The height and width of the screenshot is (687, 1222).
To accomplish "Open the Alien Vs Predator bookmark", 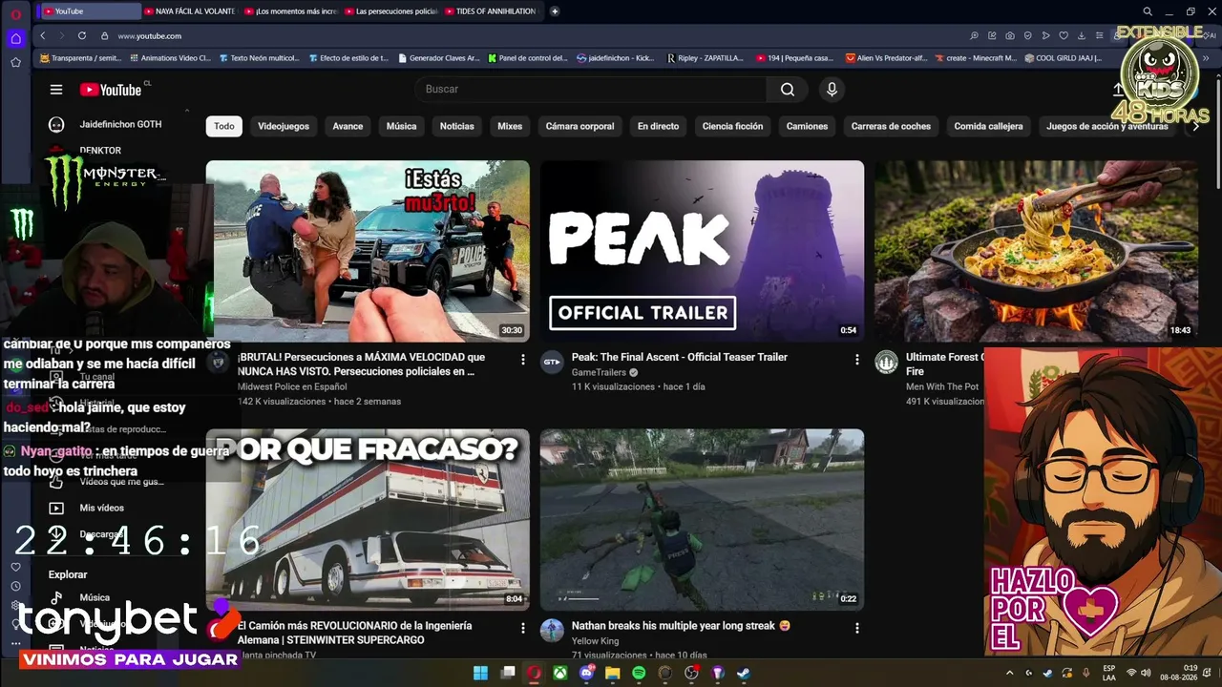I will click(x=888, y=58).
